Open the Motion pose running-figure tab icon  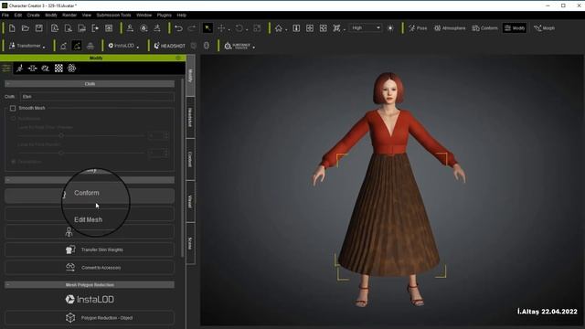19,68
